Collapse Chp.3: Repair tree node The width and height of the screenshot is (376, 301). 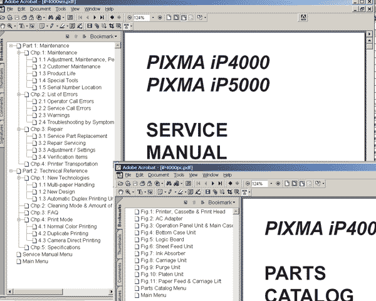[19, 129]
